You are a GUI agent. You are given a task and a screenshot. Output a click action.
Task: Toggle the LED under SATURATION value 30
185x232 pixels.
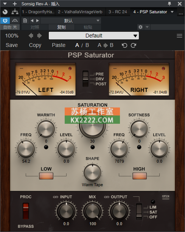93,147
